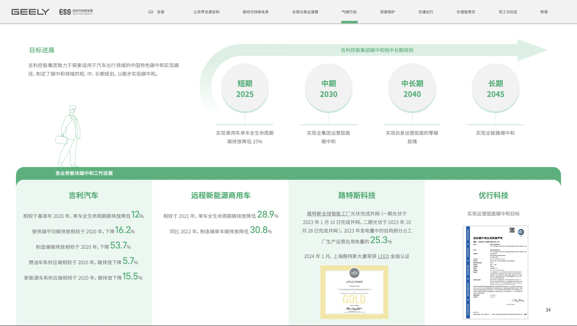Click the LEED Gold certificate image
The image size is (577, 326).
[x=354, y=292]
